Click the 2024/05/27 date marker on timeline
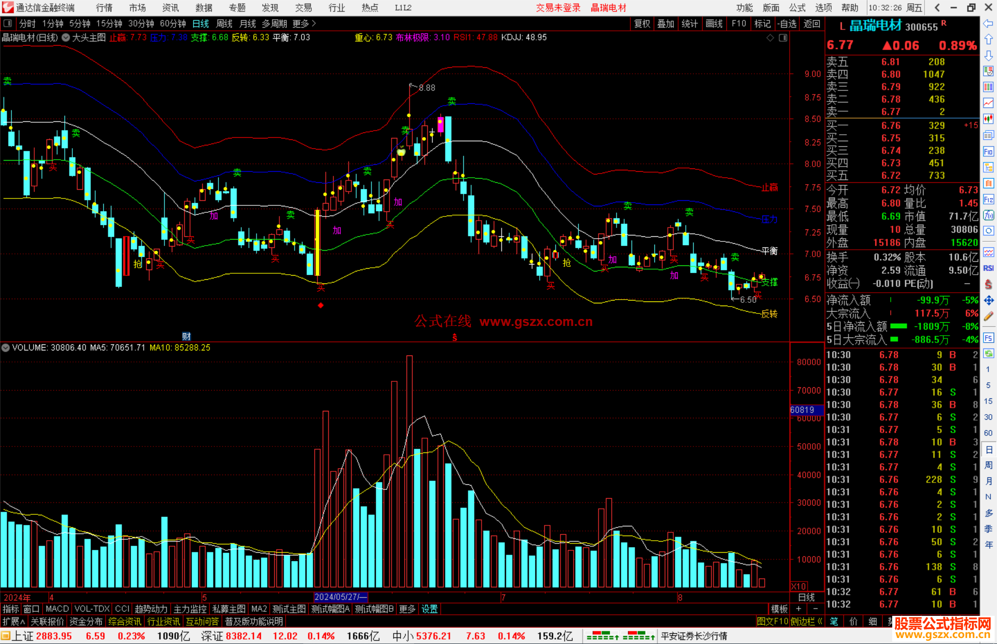The width and height of the screenshot is (997, 644). click(x=340, y=597)
